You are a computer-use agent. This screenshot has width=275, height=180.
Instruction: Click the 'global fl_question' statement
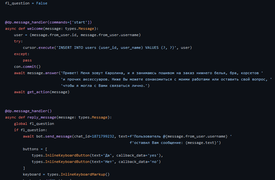point(34,124)
